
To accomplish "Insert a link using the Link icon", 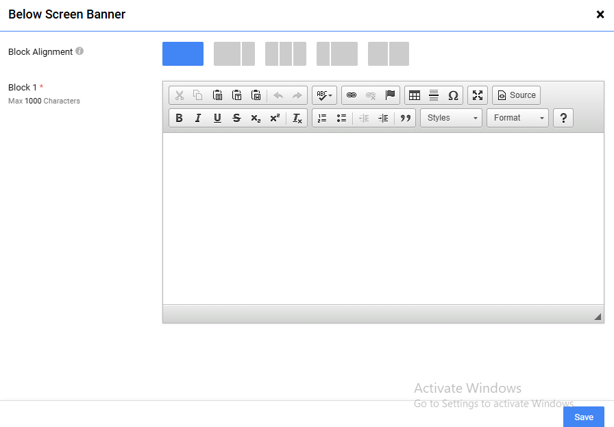I will click(352, 95).
